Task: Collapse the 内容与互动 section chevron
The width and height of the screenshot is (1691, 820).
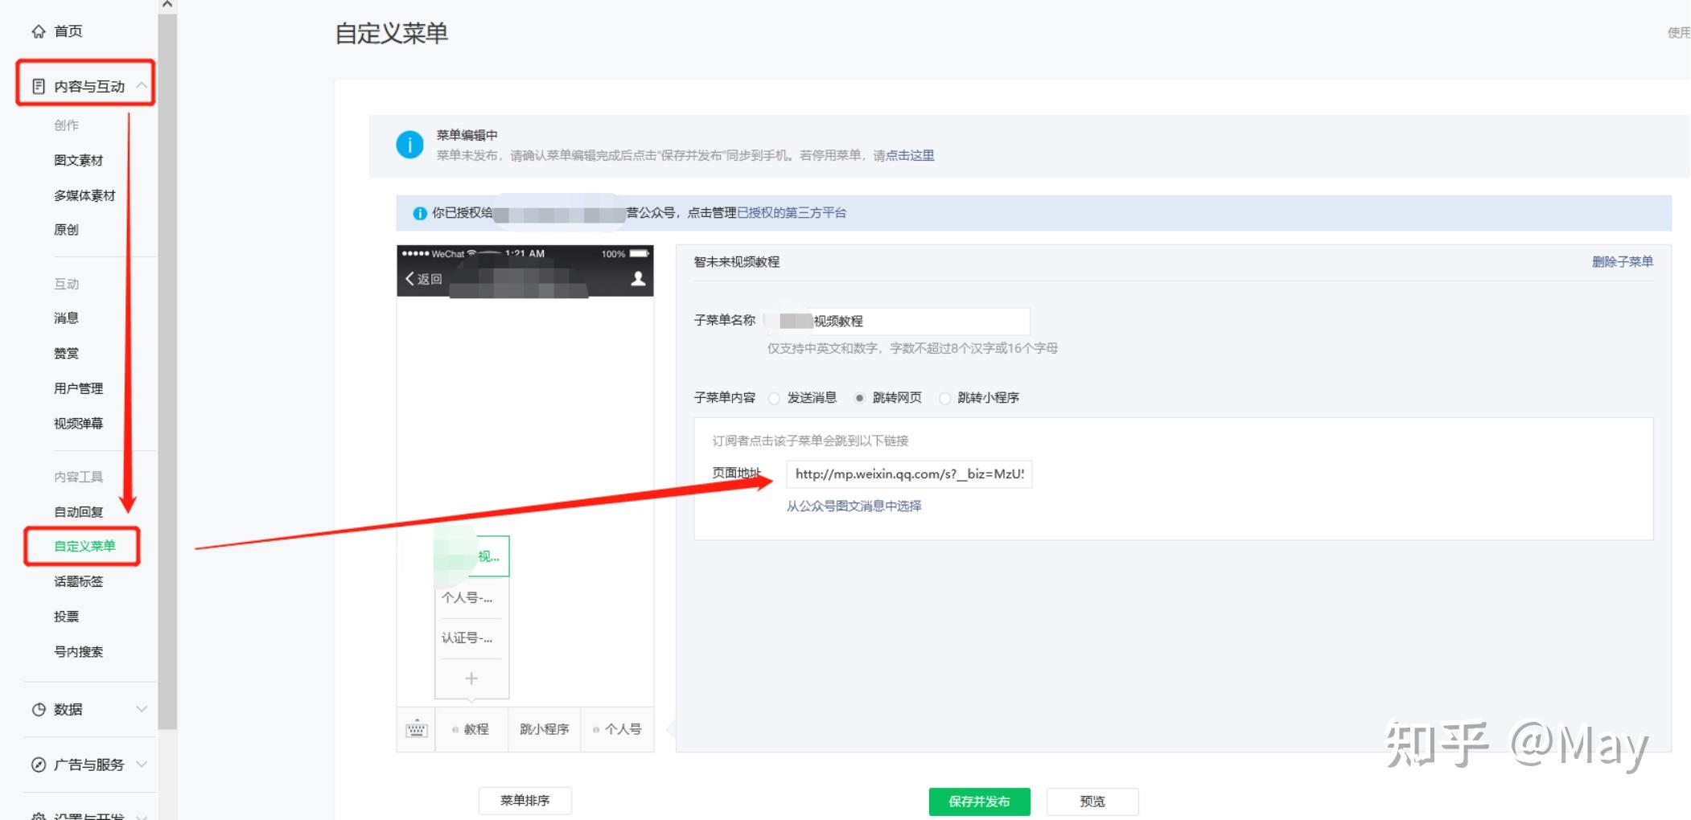Action: [142, 85]
